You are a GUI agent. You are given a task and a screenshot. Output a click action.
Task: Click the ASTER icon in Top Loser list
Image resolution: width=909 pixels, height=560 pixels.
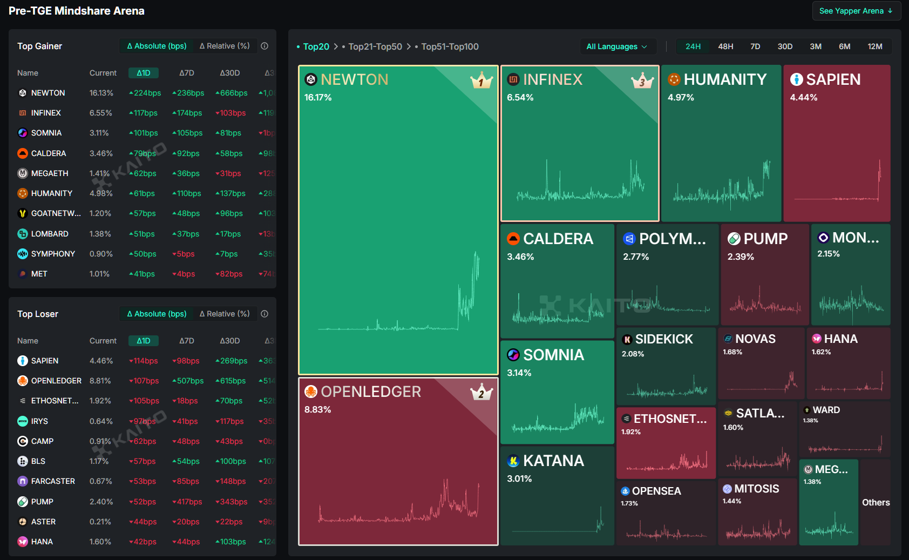(x=23, y=522)
